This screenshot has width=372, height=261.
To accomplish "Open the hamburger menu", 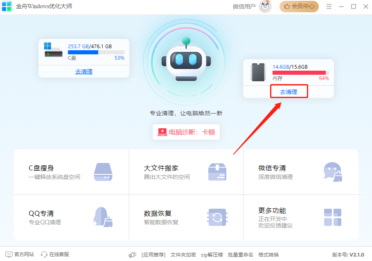I will coord(329,7).
